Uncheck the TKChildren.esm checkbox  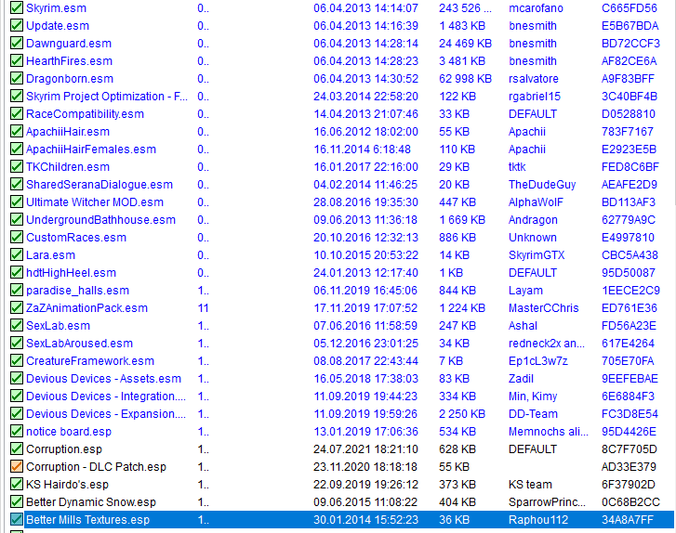point(17,167)
